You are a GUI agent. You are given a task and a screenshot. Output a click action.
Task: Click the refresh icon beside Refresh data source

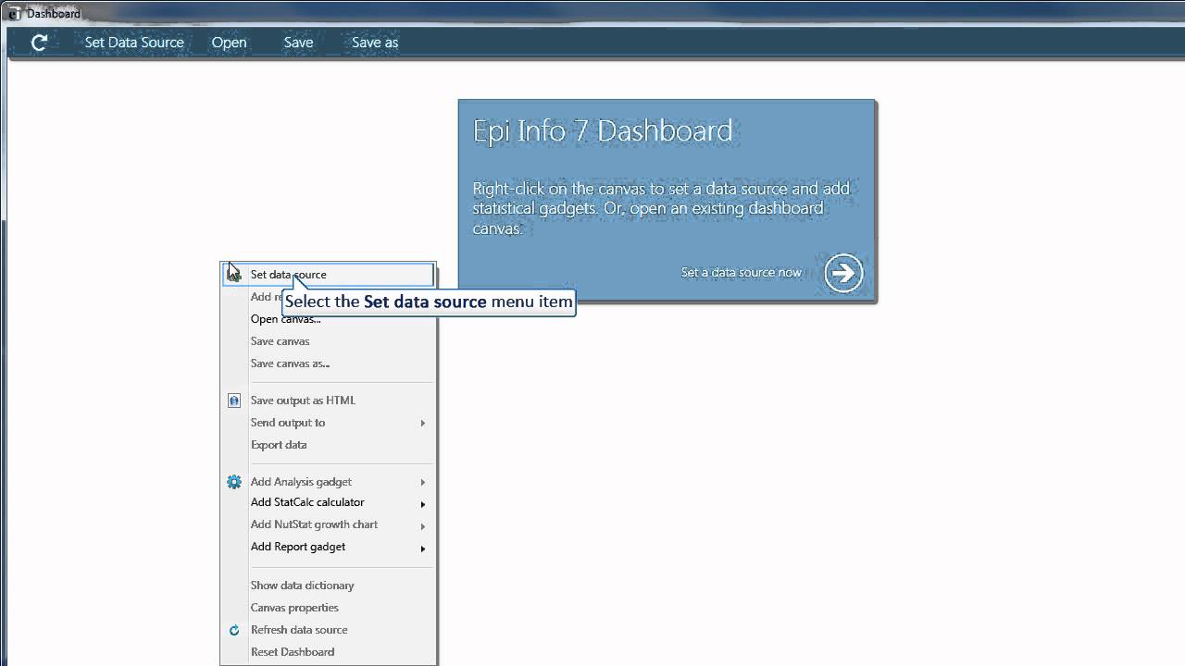[x=234, y=630]
